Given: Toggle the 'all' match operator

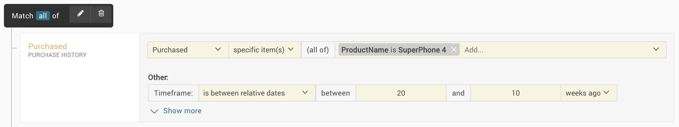Looking at the screenshot, I should 43,16.
